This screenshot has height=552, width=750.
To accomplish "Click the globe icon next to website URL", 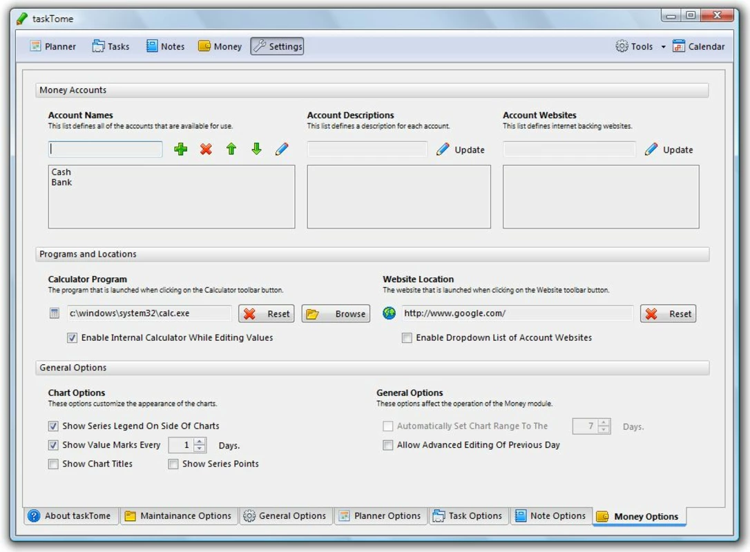I will [x=390, y=313].
